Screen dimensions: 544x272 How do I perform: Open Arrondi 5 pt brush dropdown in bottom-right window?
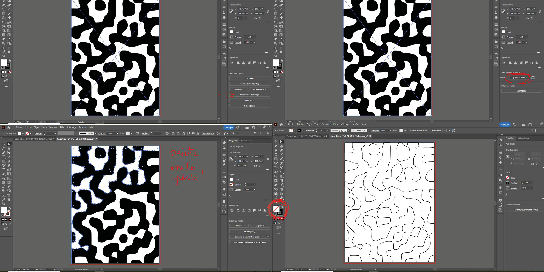point(369,131)
